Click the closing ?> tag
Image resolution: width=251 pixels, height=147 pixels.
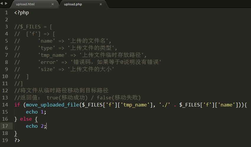coord(17,140)
